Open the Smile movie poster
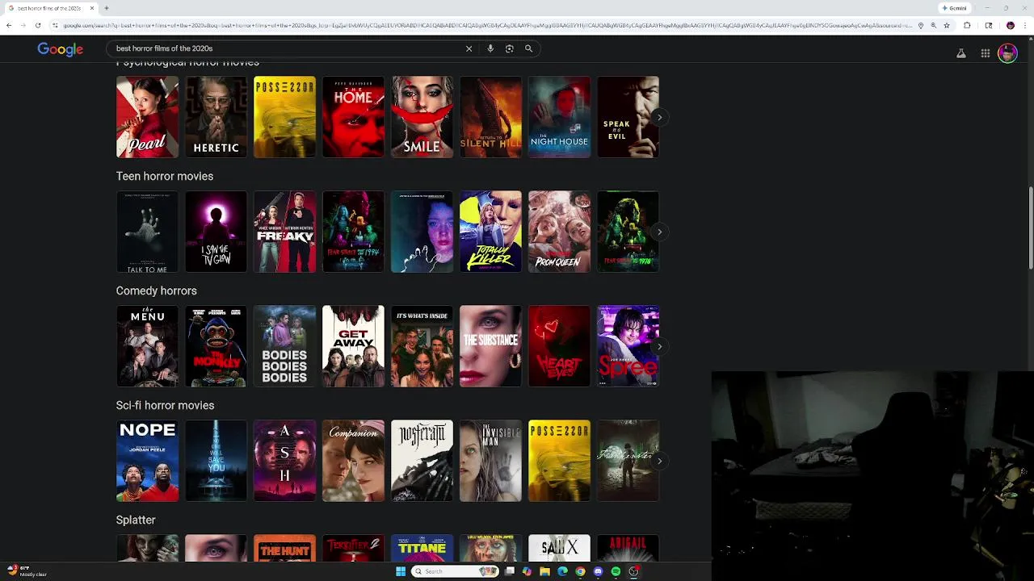 pos(422,117)
